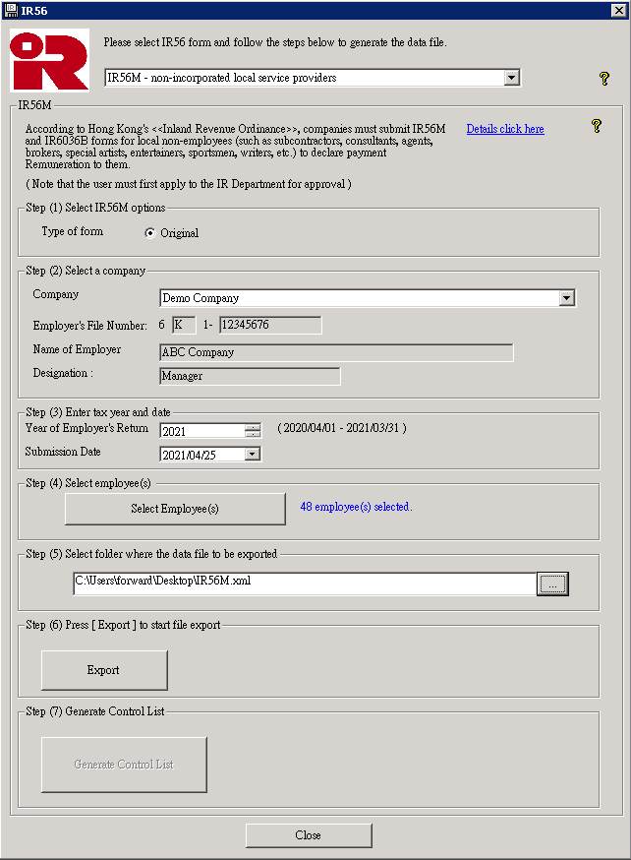Open the Submission Date calendar dropdown
This screenshot has width=631, height=860.
(253, 455)
